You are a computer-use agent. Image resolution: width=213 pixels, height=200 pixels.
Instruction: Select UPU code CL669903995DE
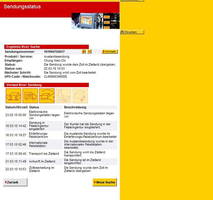[55, 77]
